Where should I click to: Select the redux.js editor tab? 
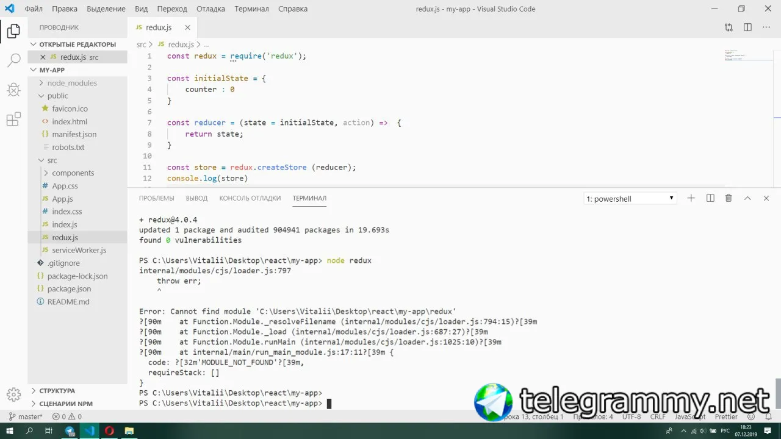click(x=162, y=27)
